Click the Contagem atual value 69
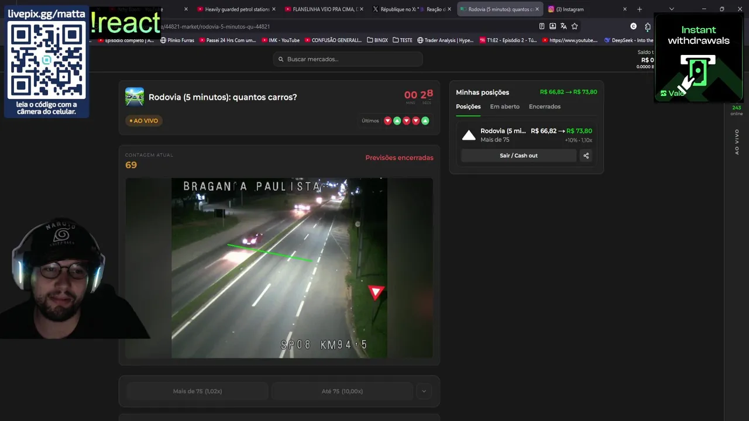The height and width of the screenshot is (421, 749). tap(131, 165)
